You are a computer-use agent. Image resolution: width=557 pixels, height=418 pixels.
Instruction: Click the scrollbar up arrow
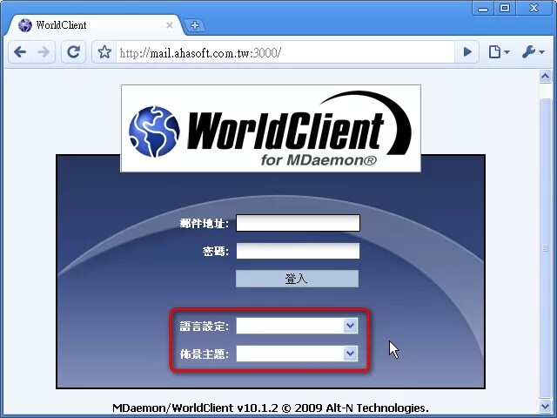click(546, 76)
